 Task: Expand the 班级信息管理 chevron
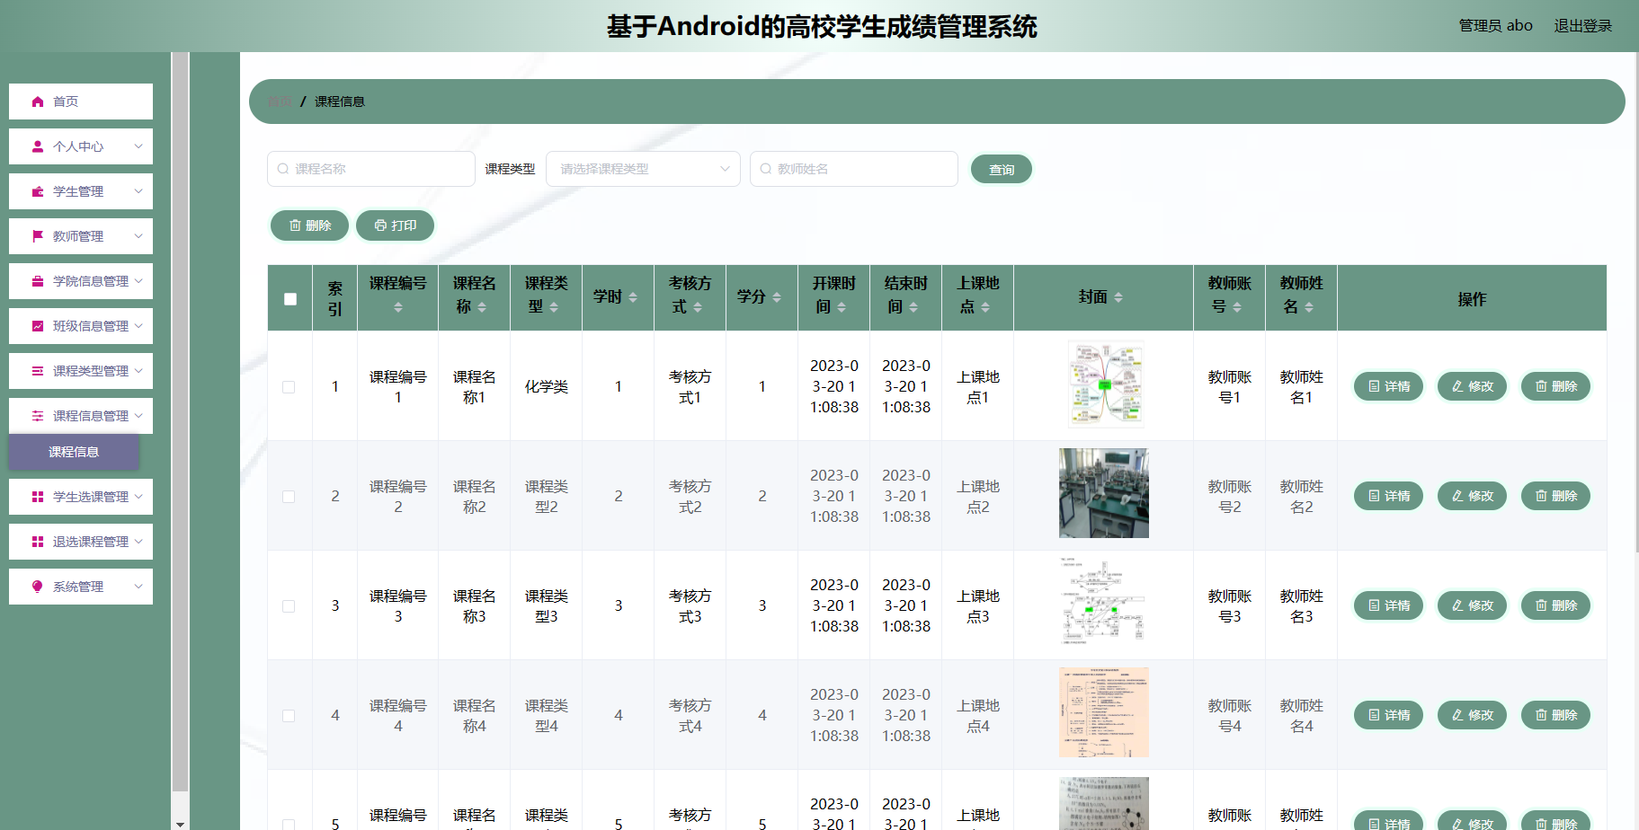coord(138,326)
